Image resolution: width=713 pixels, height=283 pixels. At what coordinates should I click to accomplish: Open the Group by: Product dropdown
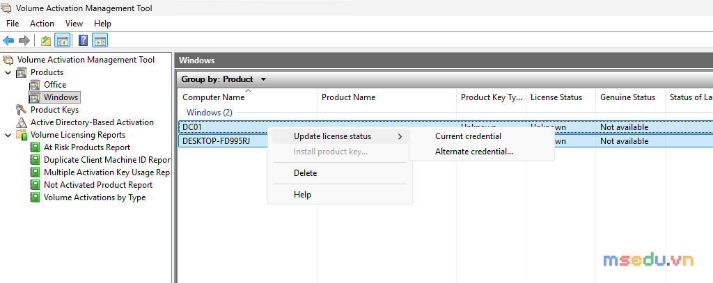[x=224, y=79]
